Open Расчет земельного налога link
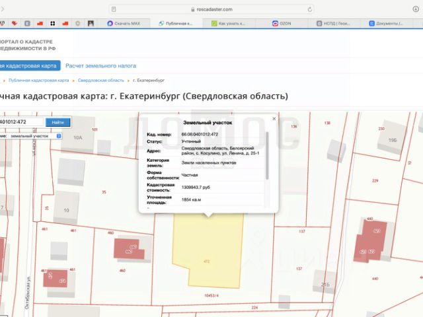This screenshot has height=317, width=423. pyautogui.click(x=100, y=66)
